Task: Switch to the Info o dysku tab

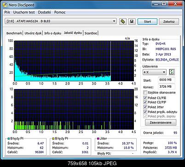Action: pos(52,33)
